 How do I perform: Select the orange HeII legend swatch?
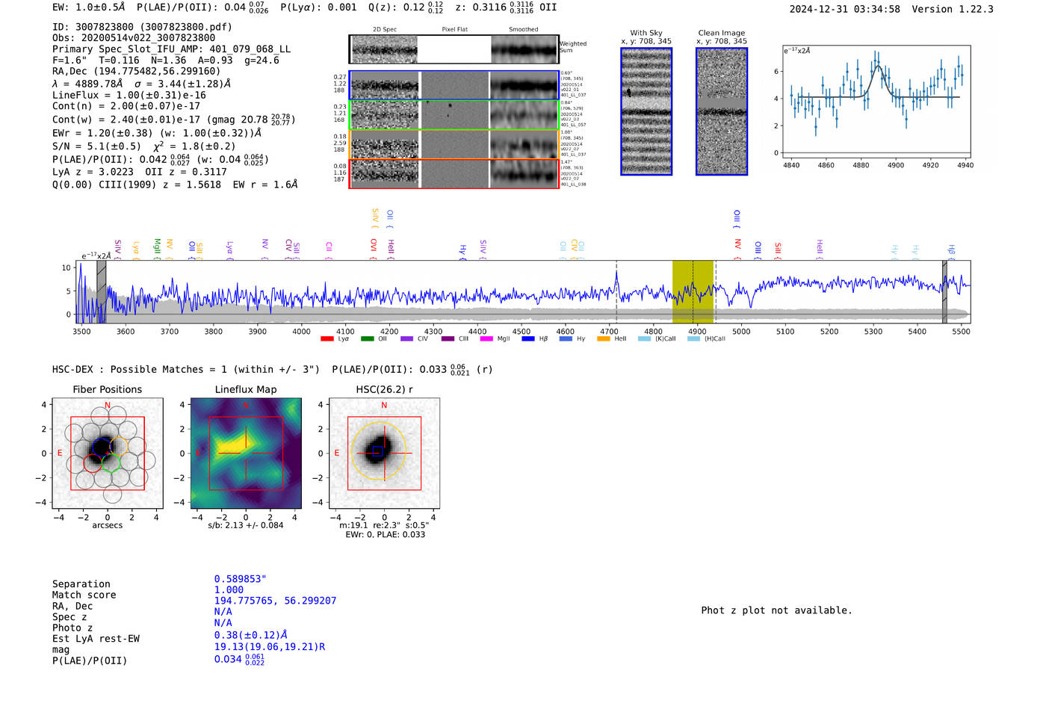(x=603, y=339)
